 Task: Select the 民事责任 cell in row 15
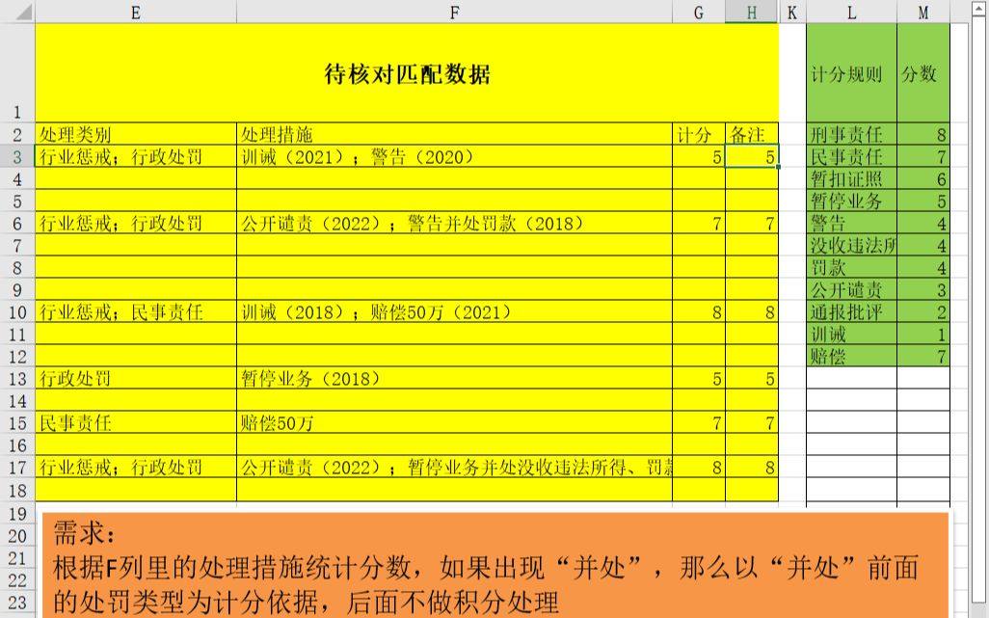135,423
